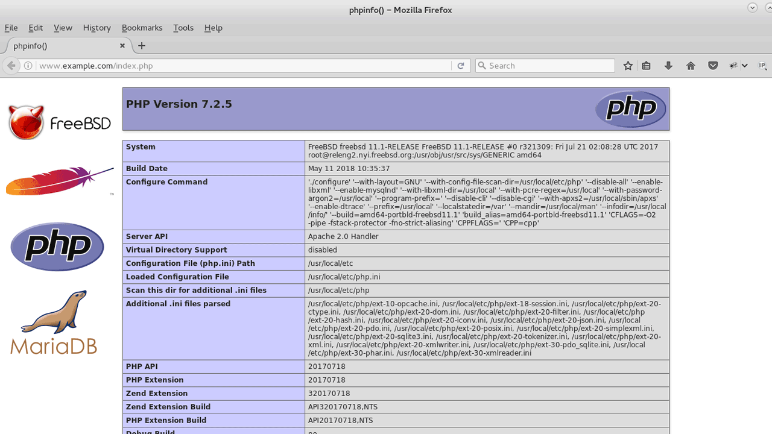
Task: Open the Downloads arrow panel
Action: pos(668,66)
